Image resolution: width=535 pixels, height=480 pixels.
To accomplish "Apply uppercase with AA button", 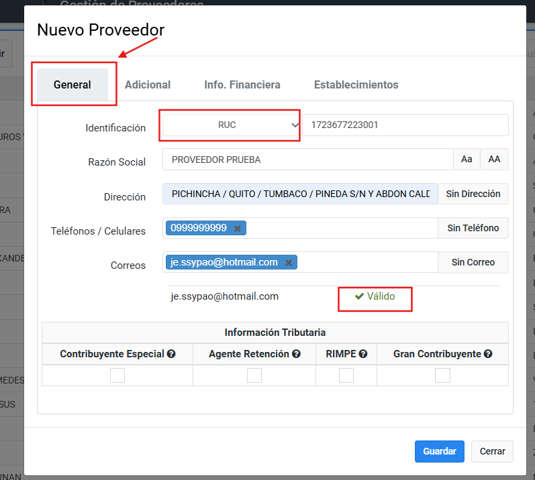I will [494, 160].
